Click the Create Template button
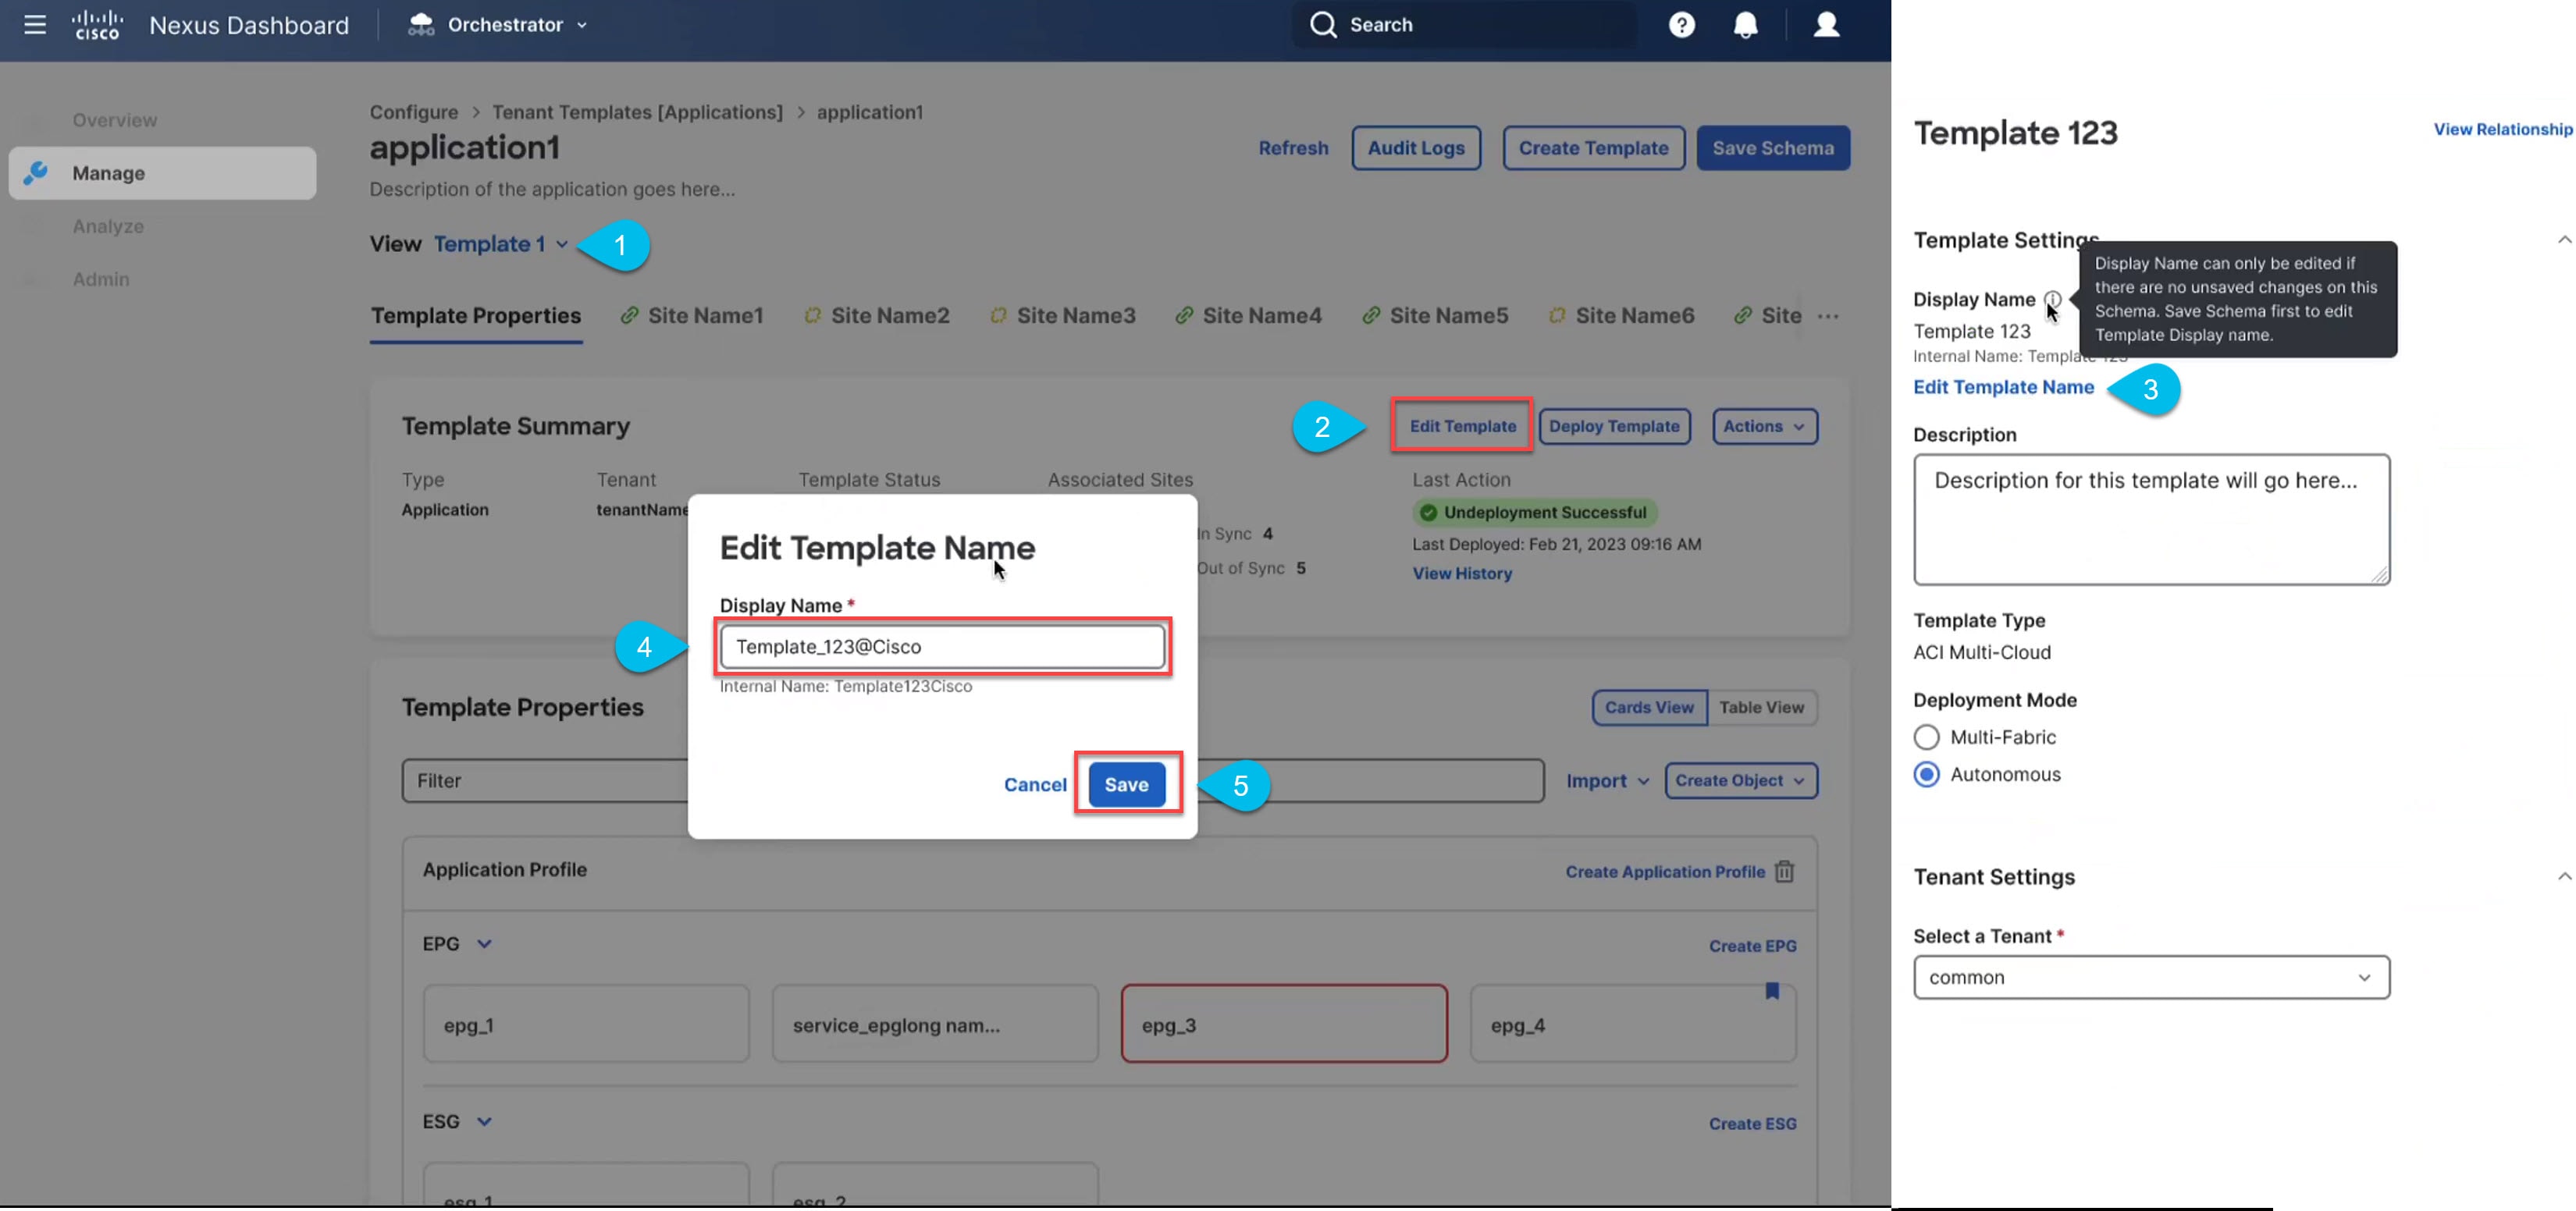 (x=1593, y=148)
